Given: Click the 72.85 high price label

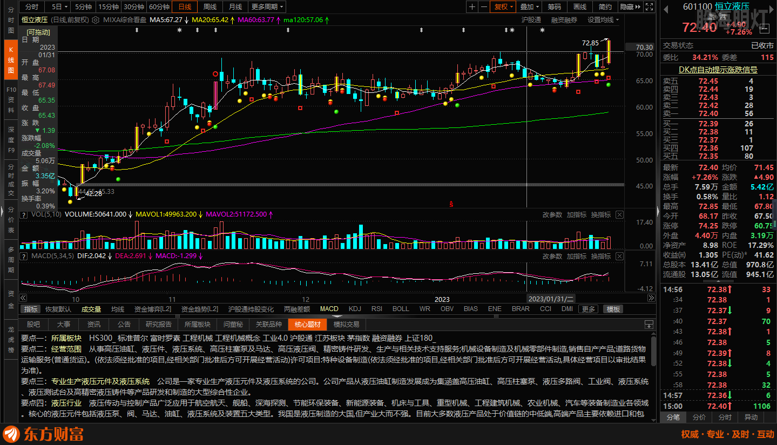Looking at the screenshot, I should coord(590,43).
